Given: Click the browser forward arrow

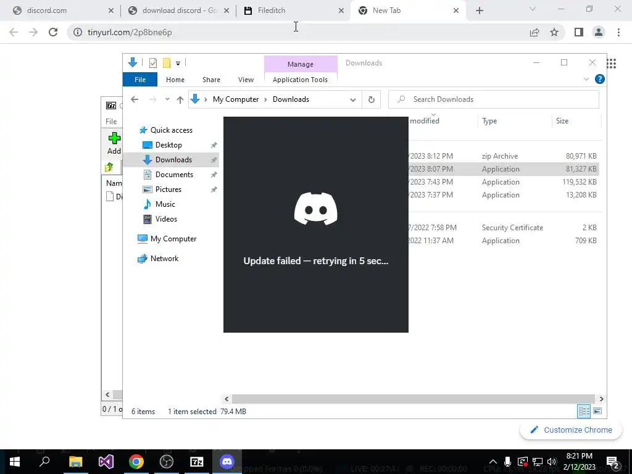Looking at the screenshot, I should tap(33, 32).
